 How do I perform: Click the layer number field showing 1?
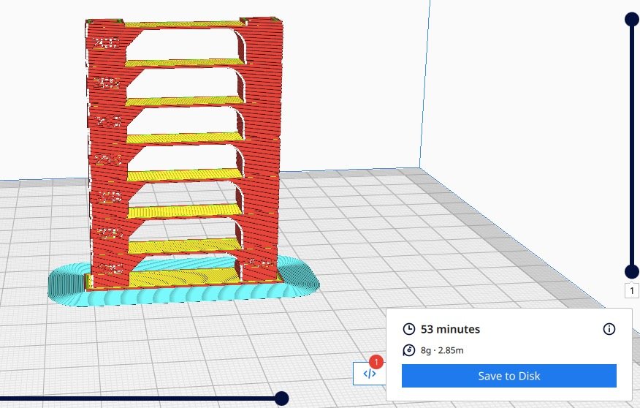point(632,290)
